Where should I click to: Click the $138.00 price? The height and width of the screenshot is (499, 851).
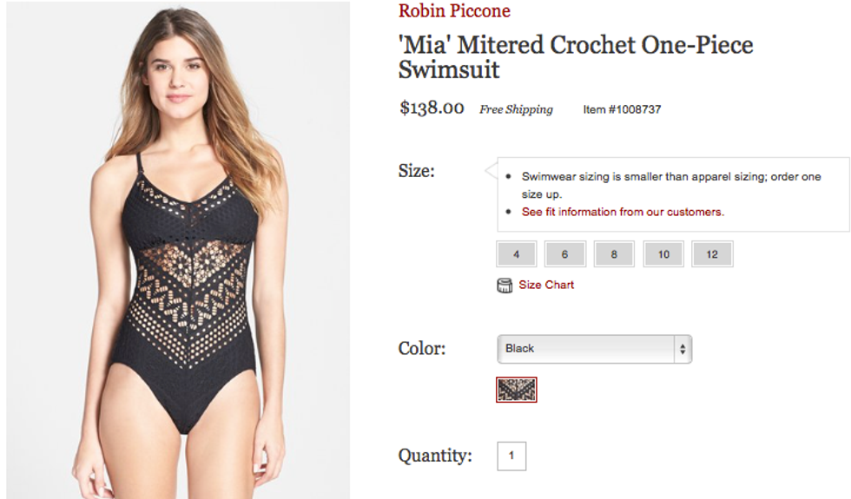pos(432,108)
